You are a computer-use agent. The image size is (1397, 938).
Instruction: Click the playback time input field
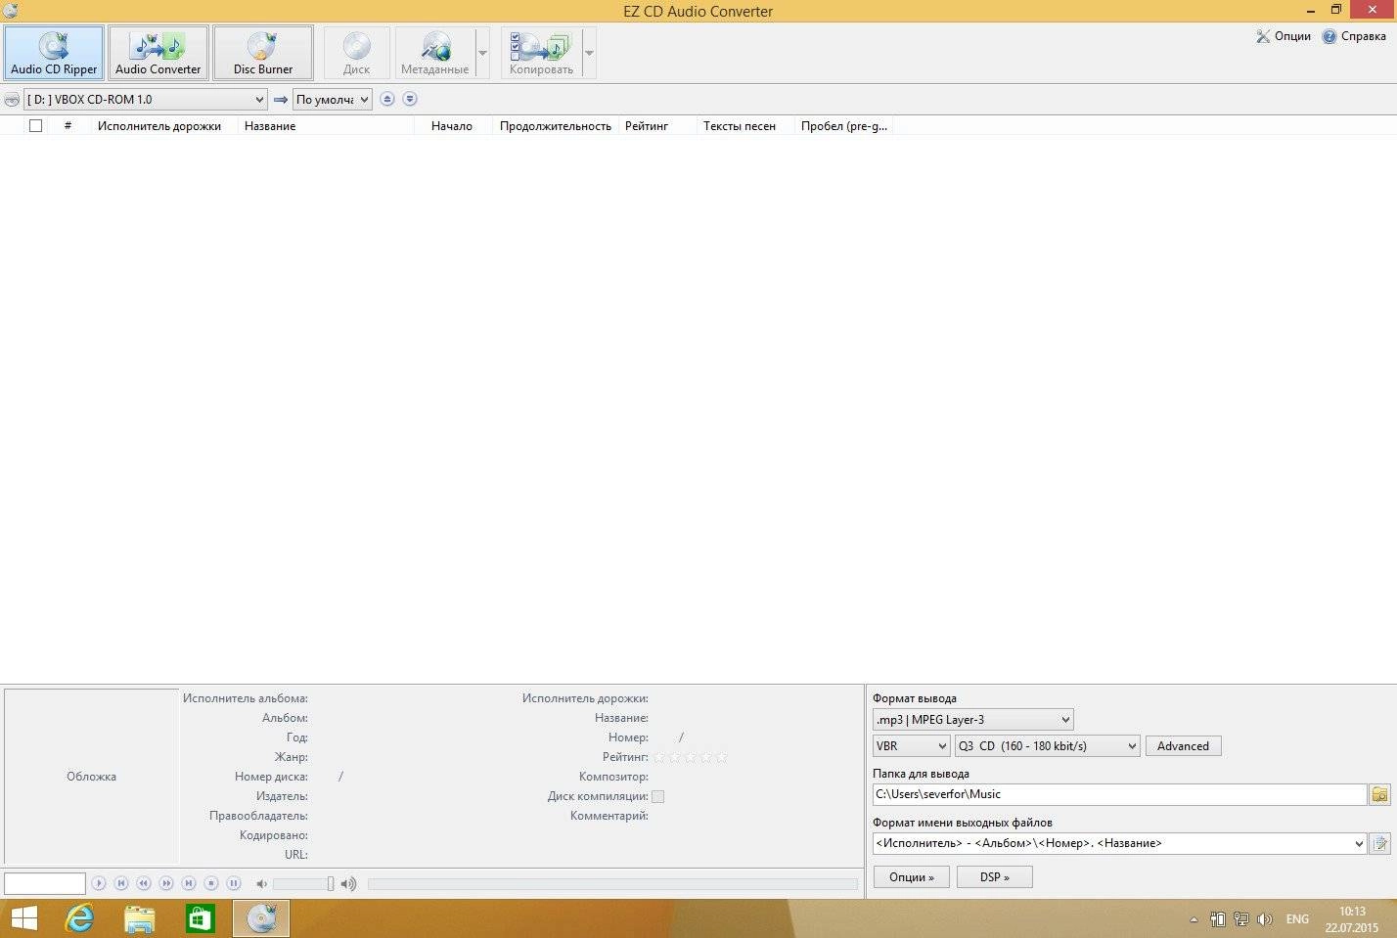coord(45,883)
